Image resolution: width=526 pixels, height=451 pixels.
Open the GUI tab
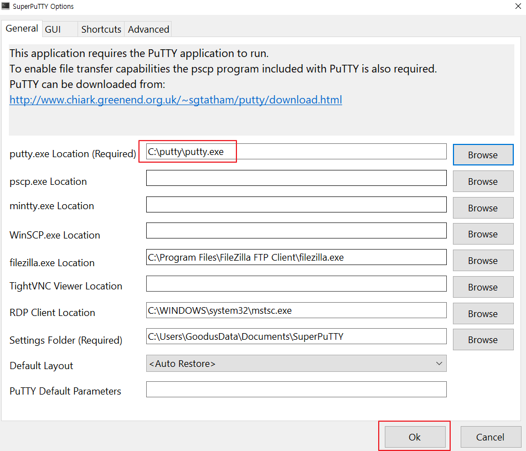(60, 29)
